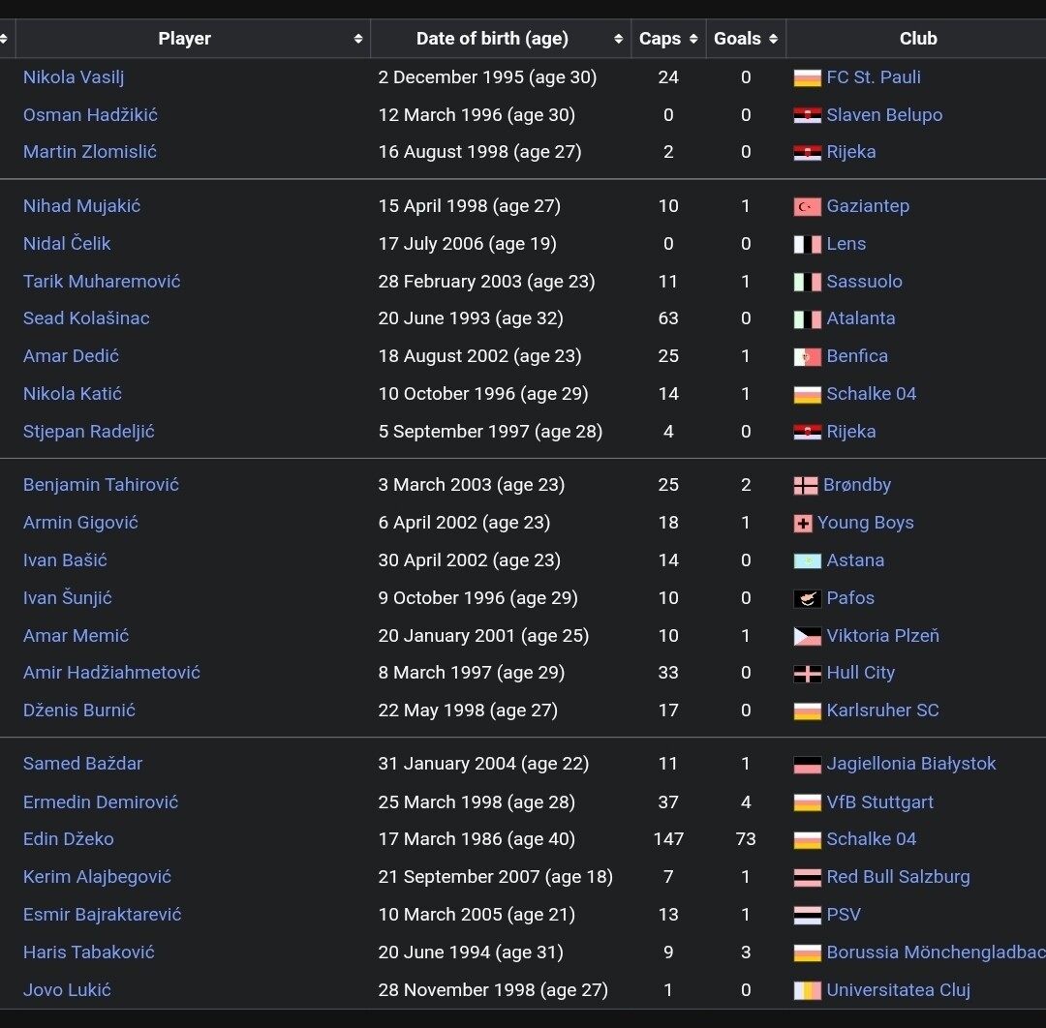Go to the VfB Stuttgart club page
This screenshot has height=1028, width=1046.
coord(879,802)
